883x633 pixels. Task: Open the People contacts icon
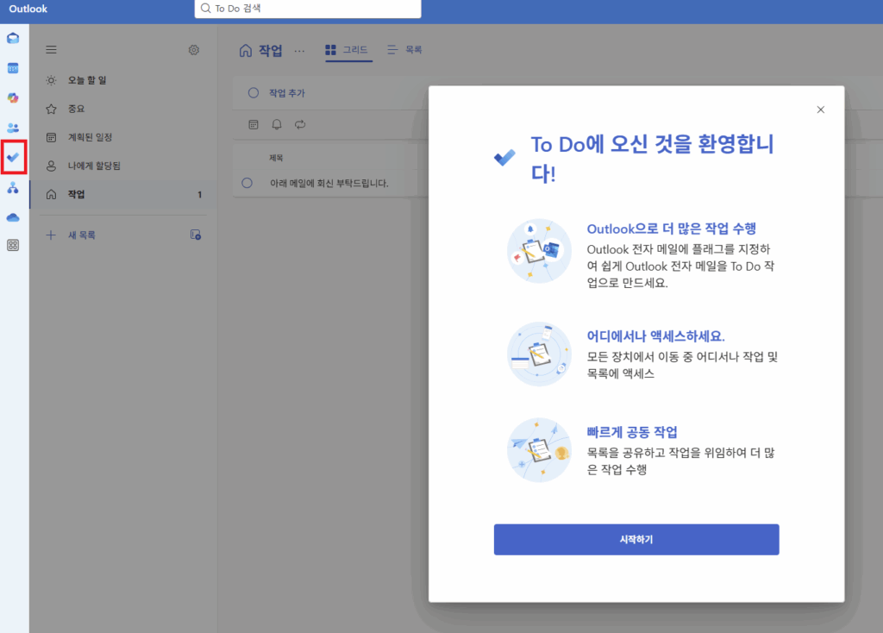[x=13, y=128]
